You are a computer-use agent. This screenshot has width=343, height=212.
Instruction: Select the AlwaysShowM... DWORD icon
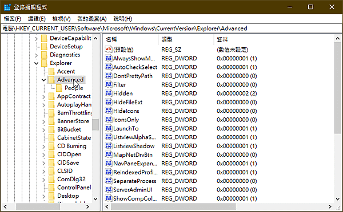click(x=109, y=58)
